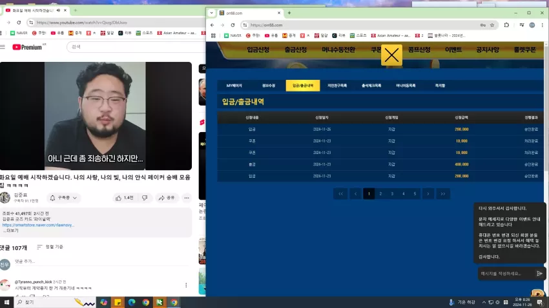Focus the YouTube search box

click(x=136, y=47)
